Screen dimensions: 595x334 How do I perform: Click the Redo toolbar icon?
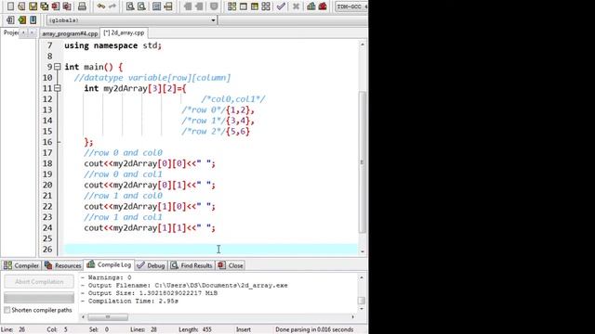(112, 6)
